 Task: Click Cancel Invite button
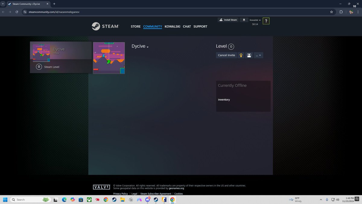pos(227,55)
